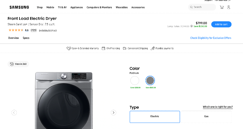The width and height of the screenshot is (243, 129).
Task: Select the Electric dryer type
Action: (155, 117)
